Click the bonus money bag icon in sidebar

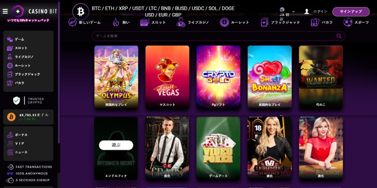coord(10,135)
